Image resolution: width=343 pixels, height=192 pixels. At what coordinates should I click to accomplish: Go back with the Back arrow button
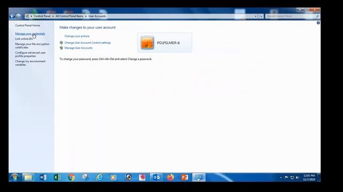coord(12,16)
